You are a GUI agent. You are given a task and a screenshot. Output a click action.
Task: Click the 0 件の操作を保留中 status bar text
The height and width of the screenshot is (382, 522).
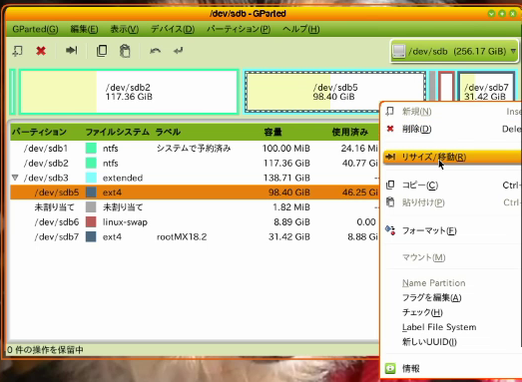tap(45, 350)
